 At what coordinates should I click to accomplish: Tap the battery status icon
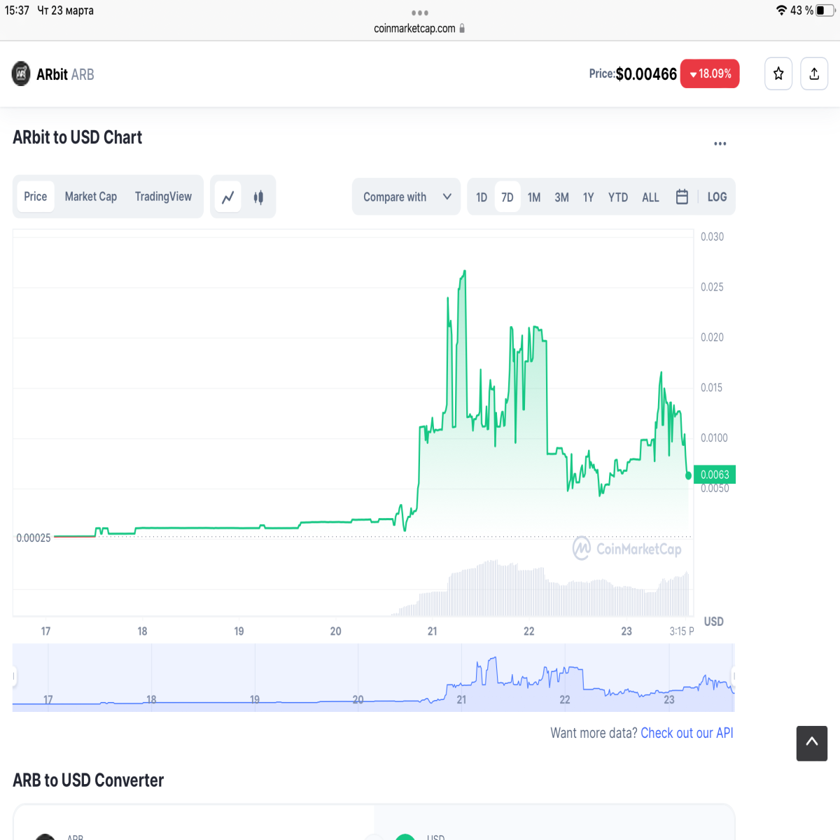coord(825,10)
